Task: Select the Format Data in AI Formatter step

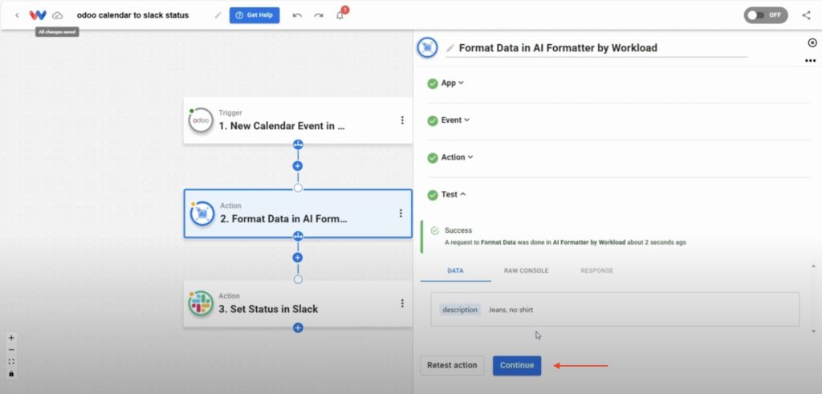Action: click(298, 213)
